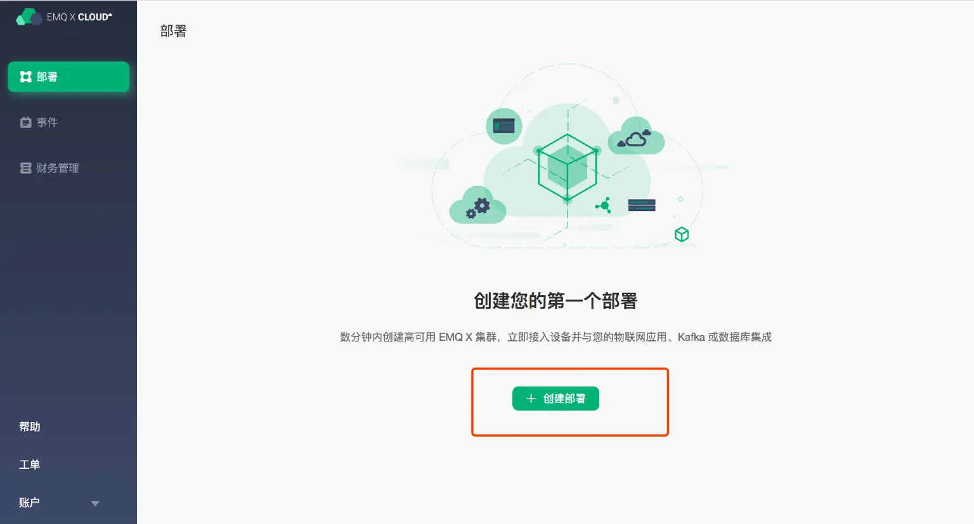This screenshot has height=524, width=974.
Task: Click the network node icon in illustration
Action: click(604, 205)
